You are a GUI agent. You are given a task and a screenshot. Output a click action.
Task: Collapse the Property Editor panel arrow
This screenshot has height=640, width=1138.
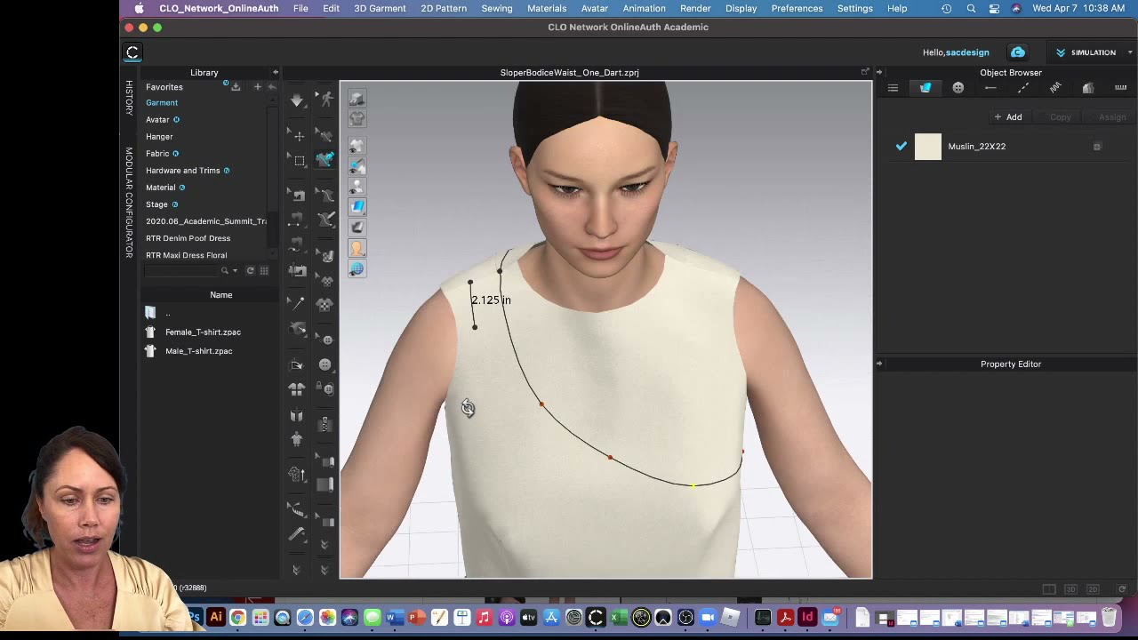pyautogui.click(x=879, y=364)
